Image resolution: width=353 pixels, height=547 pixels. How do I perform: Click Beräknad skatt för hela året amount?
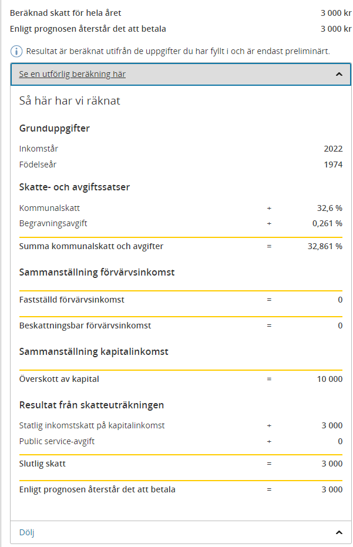pyautogui.click(x=336, y=14)
